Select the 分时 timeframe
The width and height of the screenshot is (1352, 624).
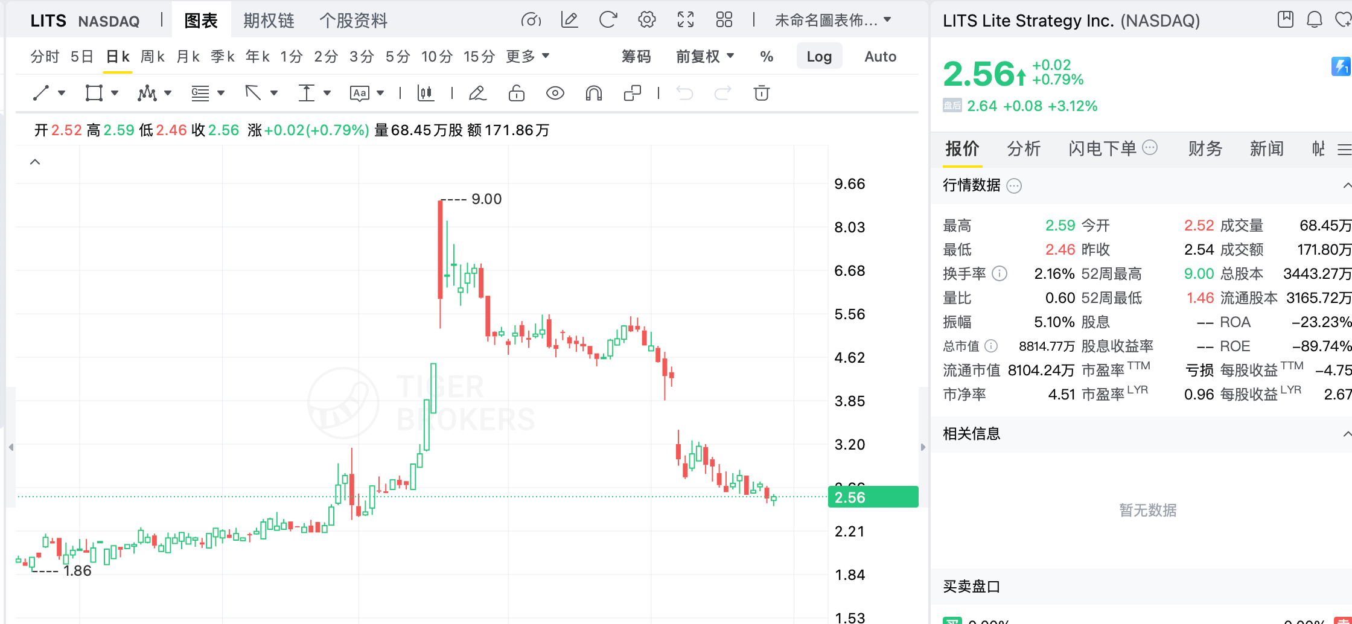45,57
